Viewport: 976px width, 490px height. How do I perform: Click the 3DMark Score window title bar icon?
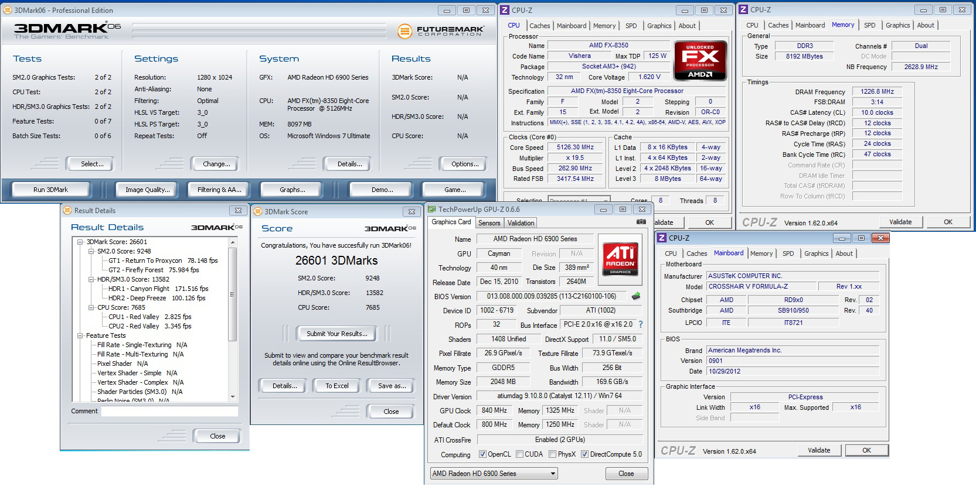coord(257,212)
